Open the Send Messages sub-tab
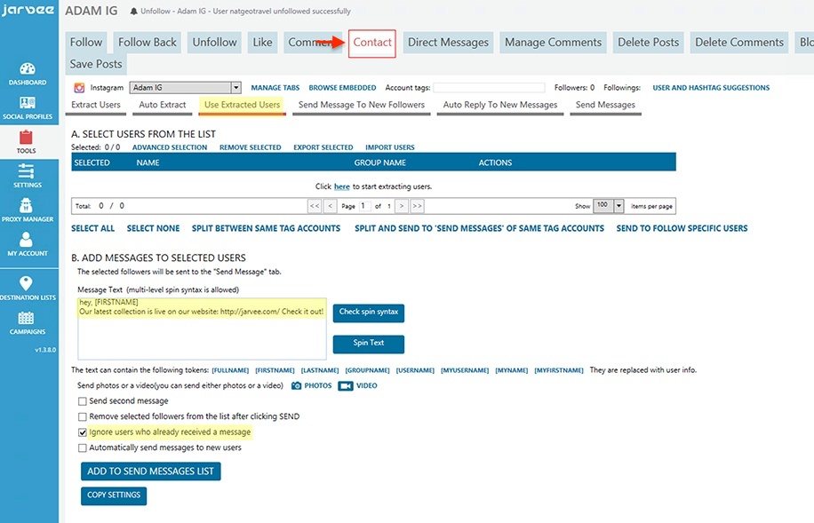Image resolution: width=814 pixels, height=523 pixels. [x=605, y=105]
